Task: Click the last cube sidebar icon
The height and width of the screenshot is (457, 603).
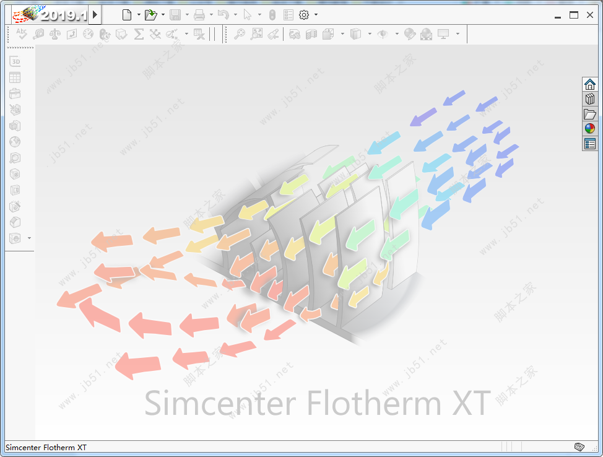Action: point(15,238)
